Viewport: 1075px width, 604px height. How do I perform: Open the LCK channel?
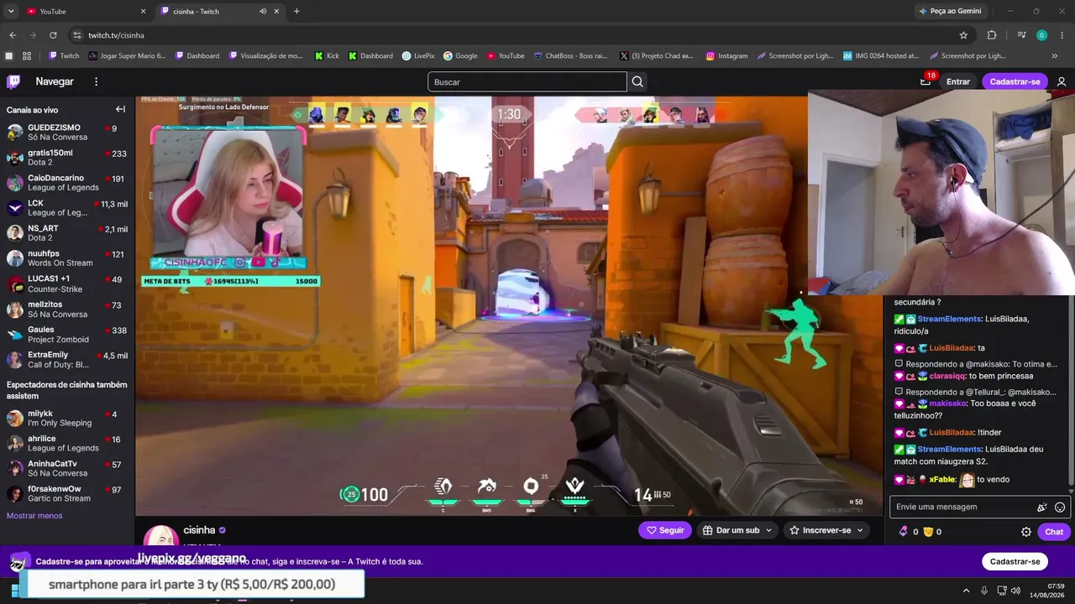(x=67, y=208)
